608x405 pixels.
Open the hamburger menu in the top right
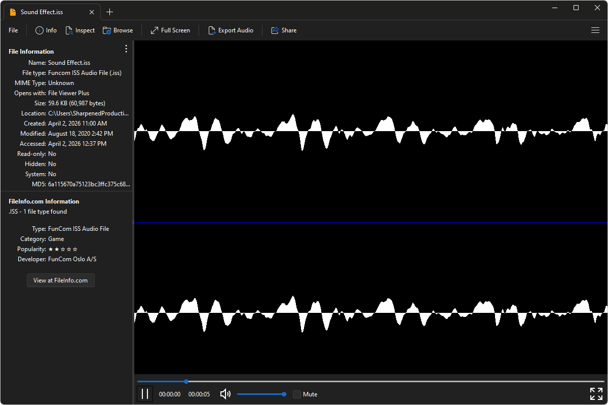coord(595,30)
